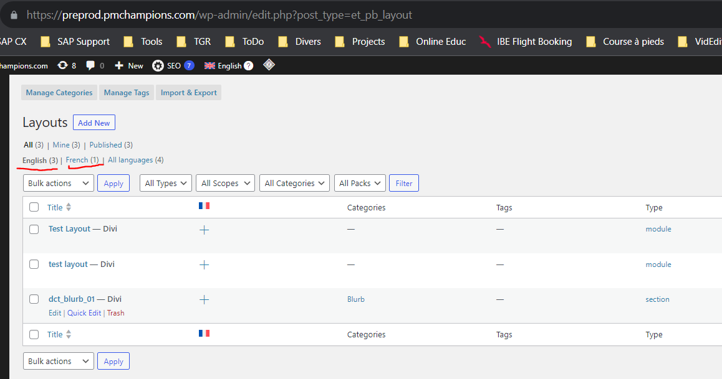The image size is (722, 379).
Task: Click Add New layout button
Action: (94, 123)
